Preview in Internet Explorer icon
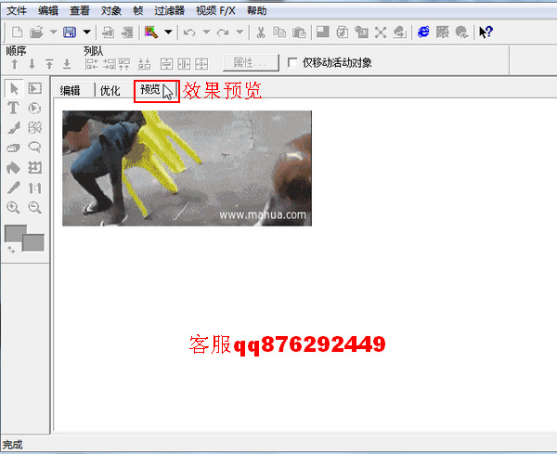557x454 pixels. click(x=423, y=32)
